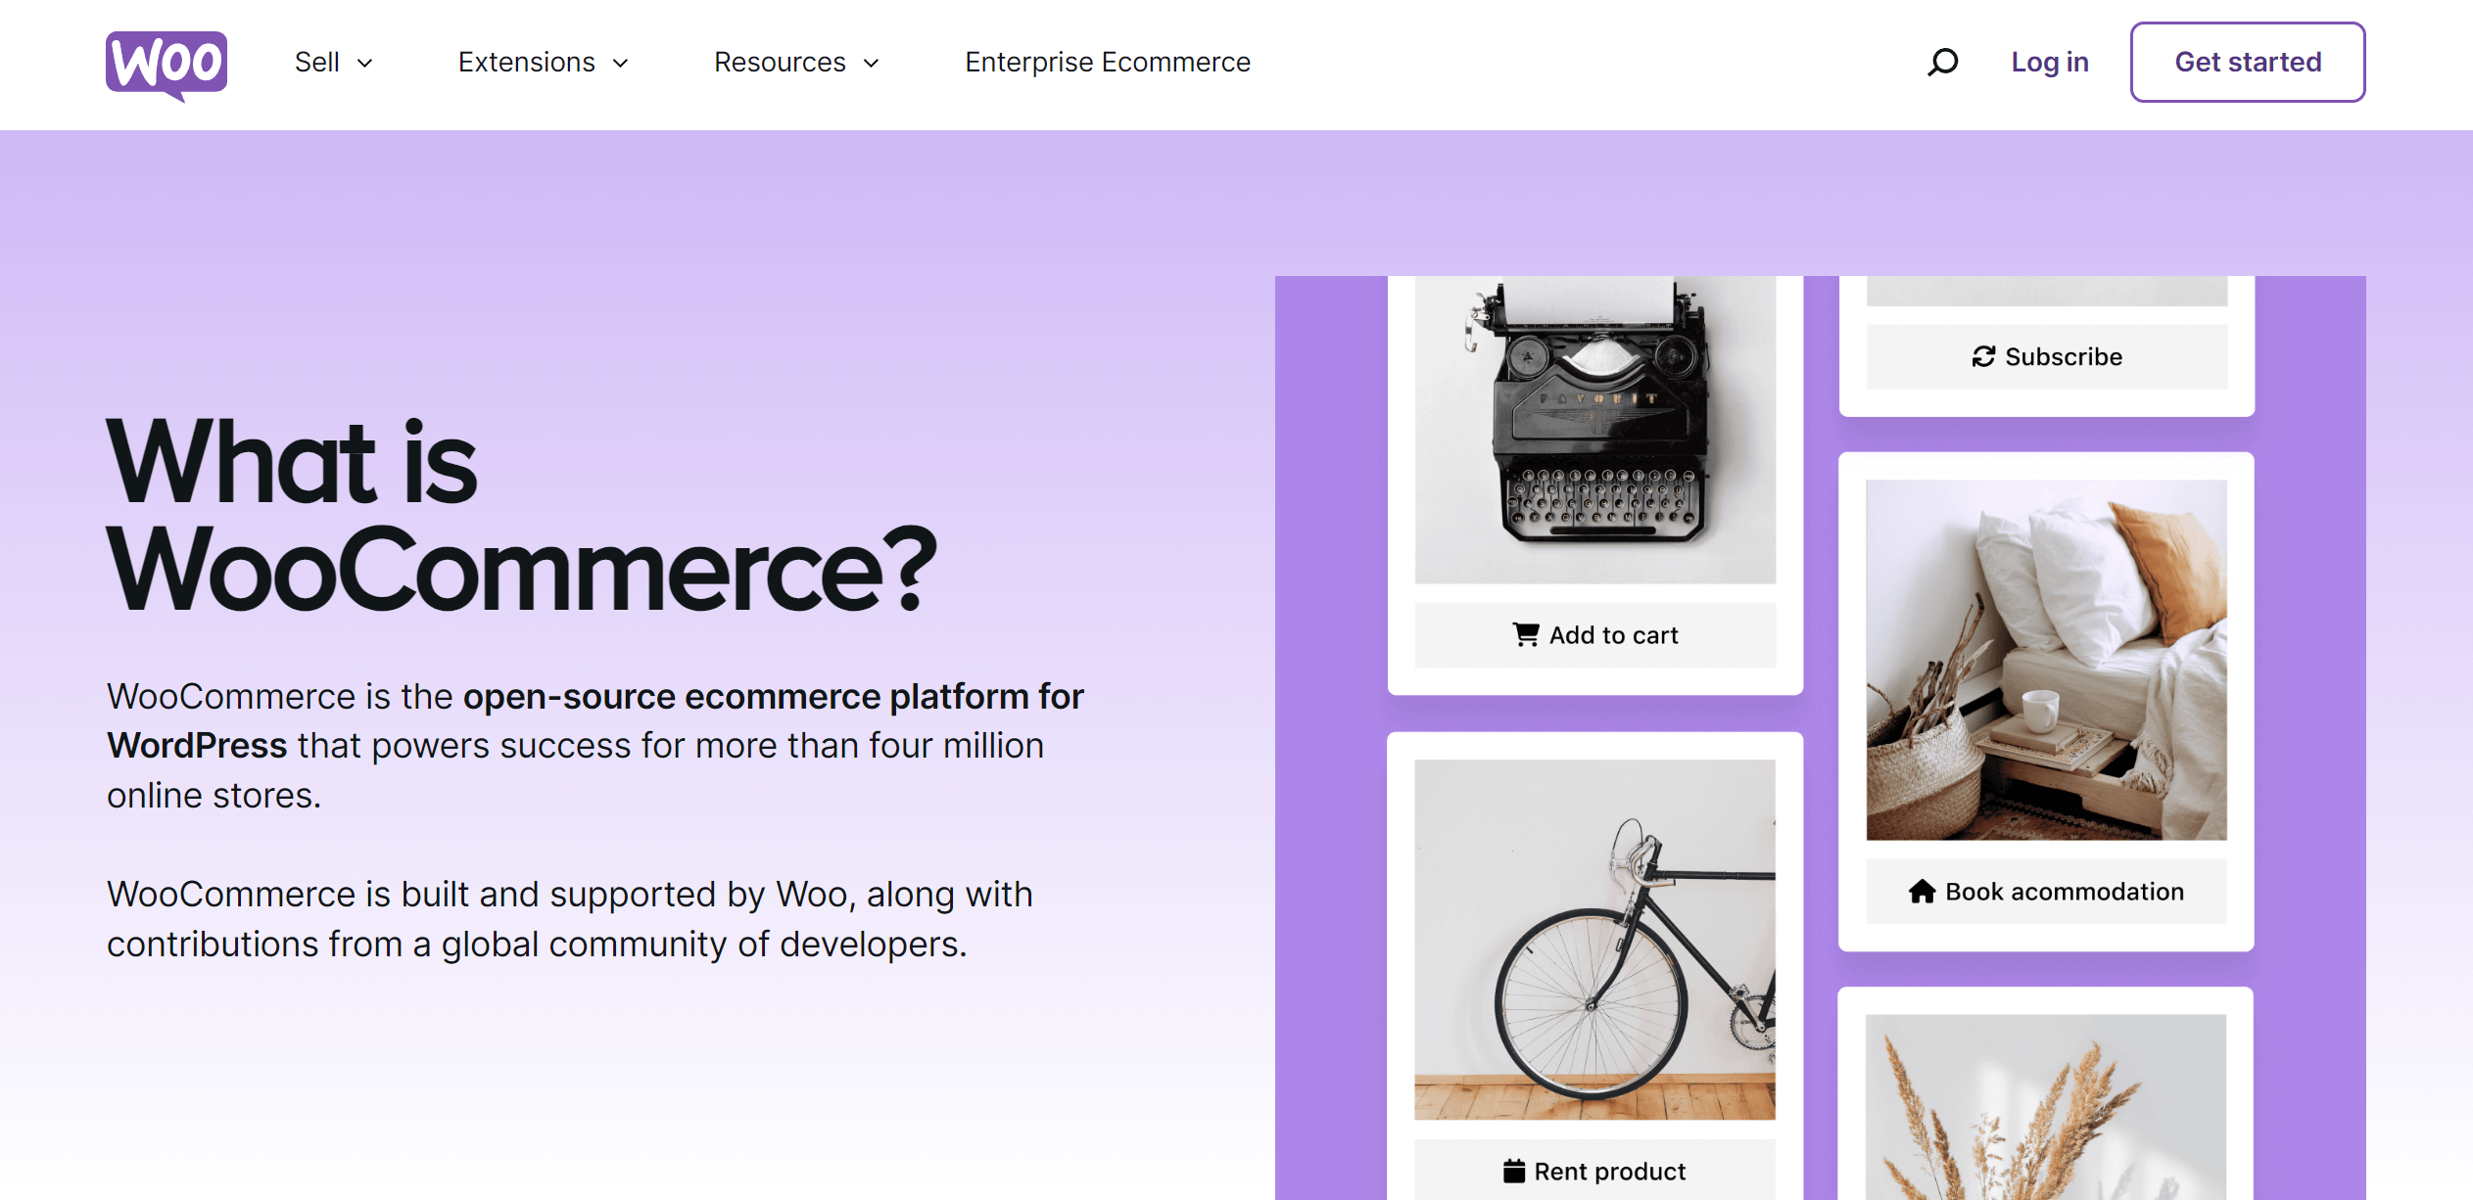This screenshot has width=2473, height=1200.
Task: Open the bedroom accommodation photo
Action: point(2046,660)
